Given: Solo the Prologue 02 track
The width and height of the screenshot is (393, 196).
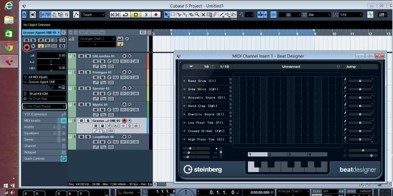Looking at the screenshot, I should 88,72.
